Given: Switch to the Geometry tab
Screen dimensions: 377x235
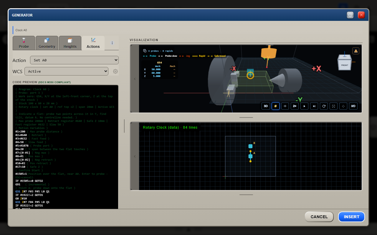Looking at the screenshot, I should coord(47,43).
